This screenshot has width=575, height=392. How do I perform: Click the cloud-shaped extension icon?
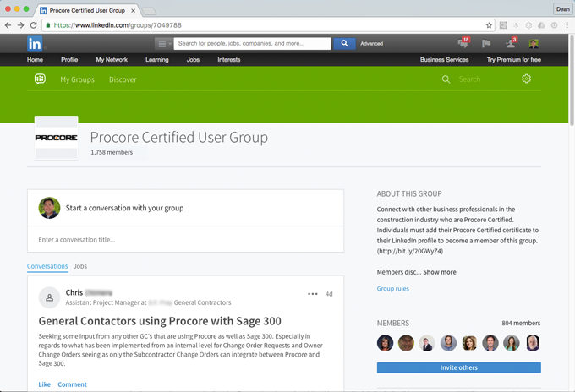click(x=541, y=25)
